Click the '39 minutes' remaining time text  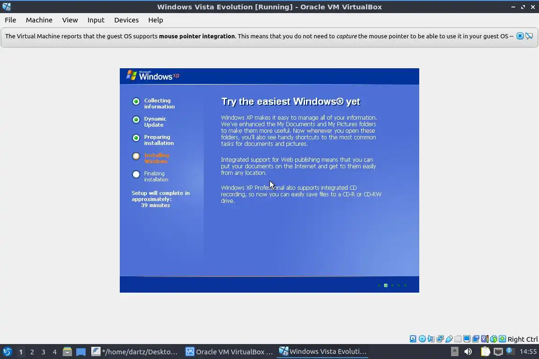click(x=155, y=205)
